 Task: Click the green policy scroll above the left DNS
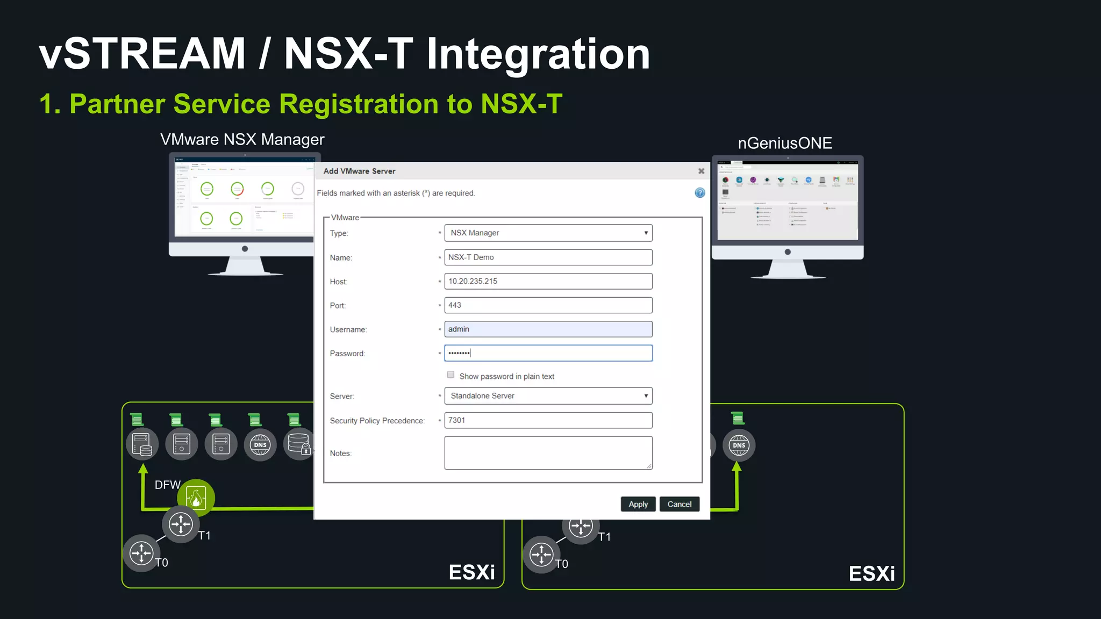pyautogui.click(x=255, y=420)
